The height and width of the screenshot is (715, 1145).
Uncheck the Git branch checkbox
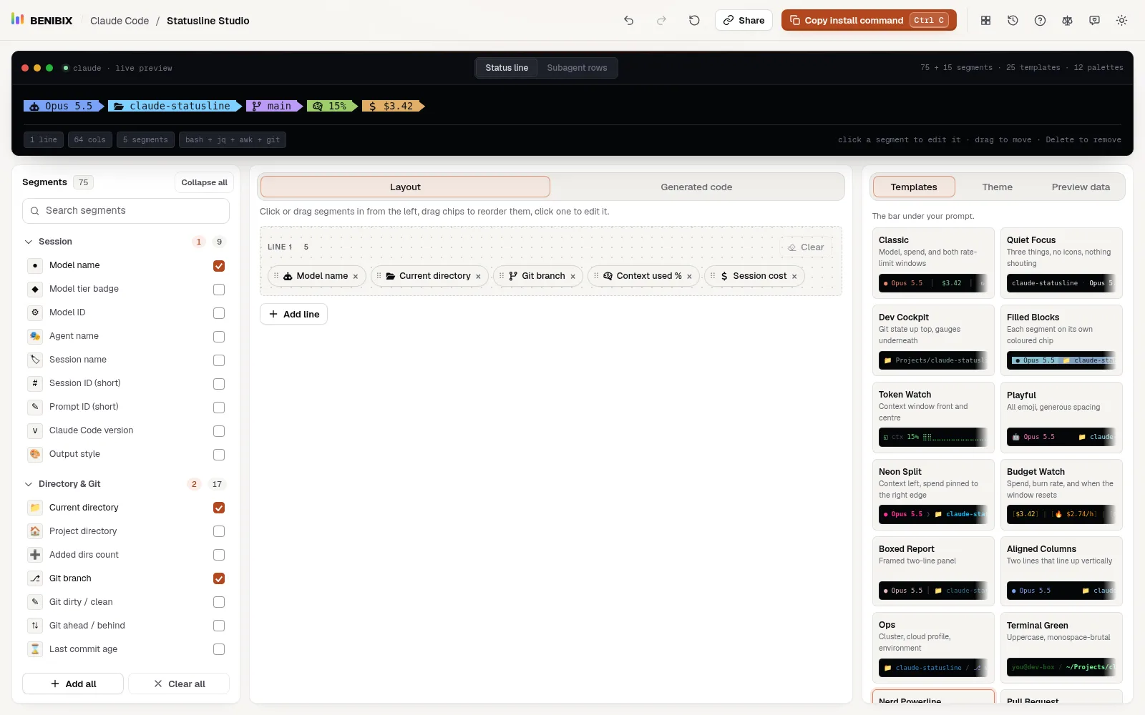pos(219,578)
